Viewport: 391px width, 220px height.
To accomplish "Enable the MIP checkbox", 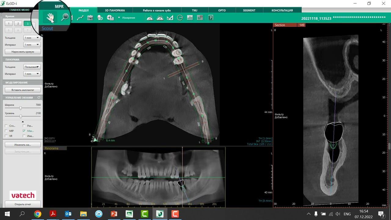I will pyautogui.click(x=6, y=131).
